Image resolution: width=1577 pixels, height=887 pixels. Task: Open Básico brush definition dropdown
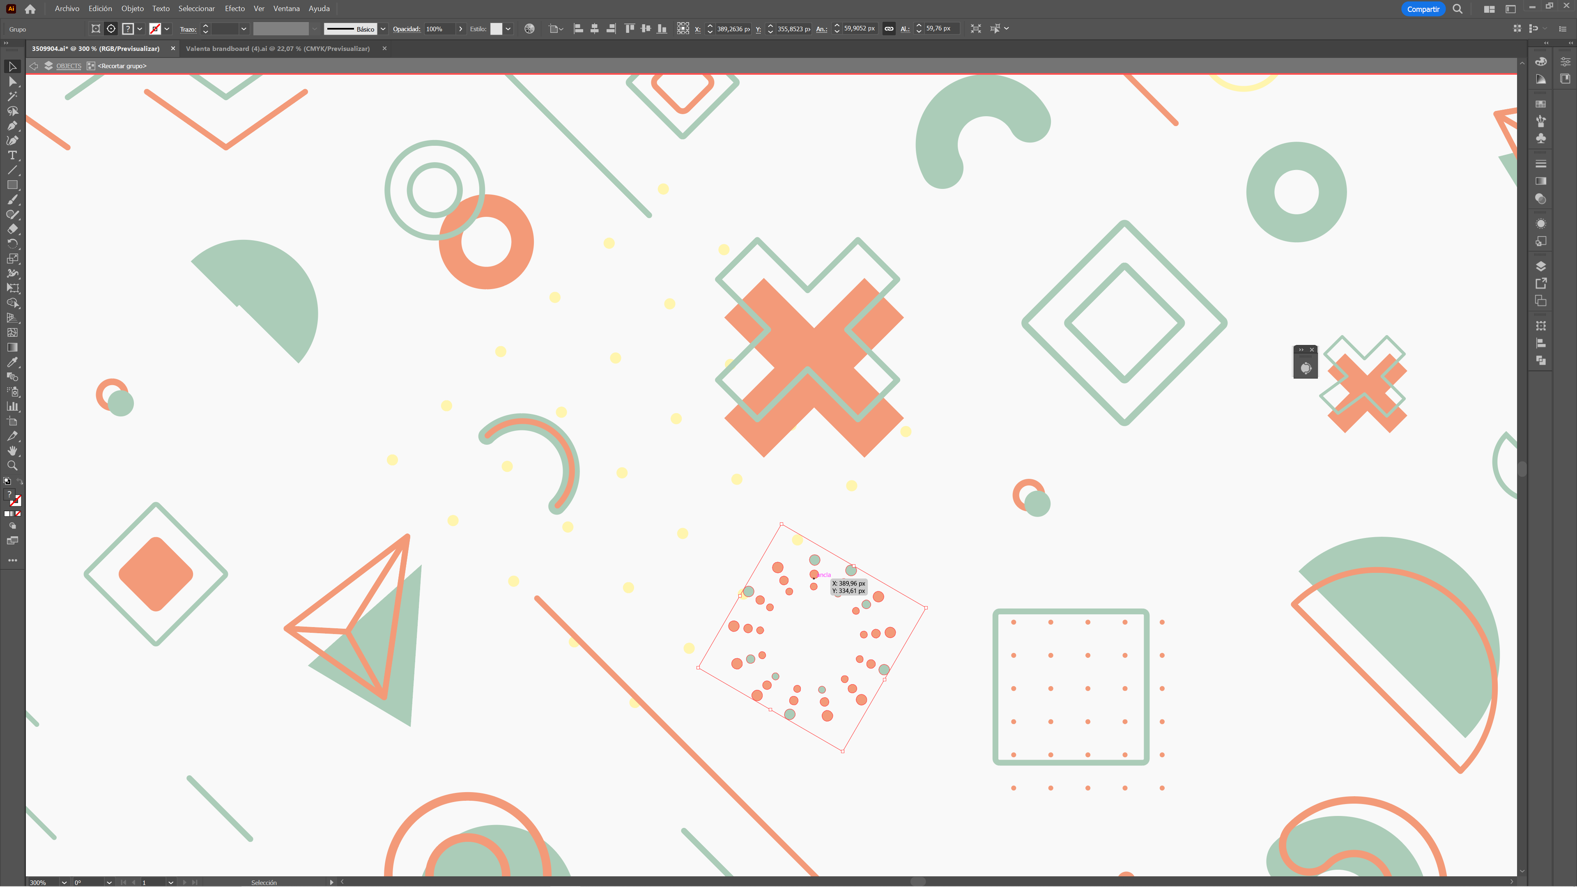click(x=383, y=29)
